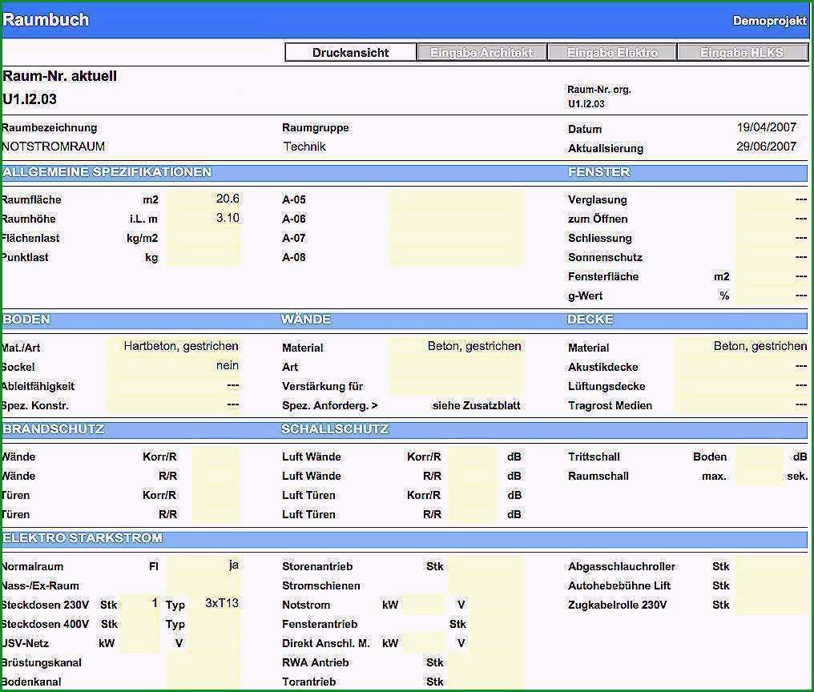Image resolution: width=814 pixels, height=692 pixels.
Task: Select the Normalraum FI field showing ja
Action: [x=203, y=565]
